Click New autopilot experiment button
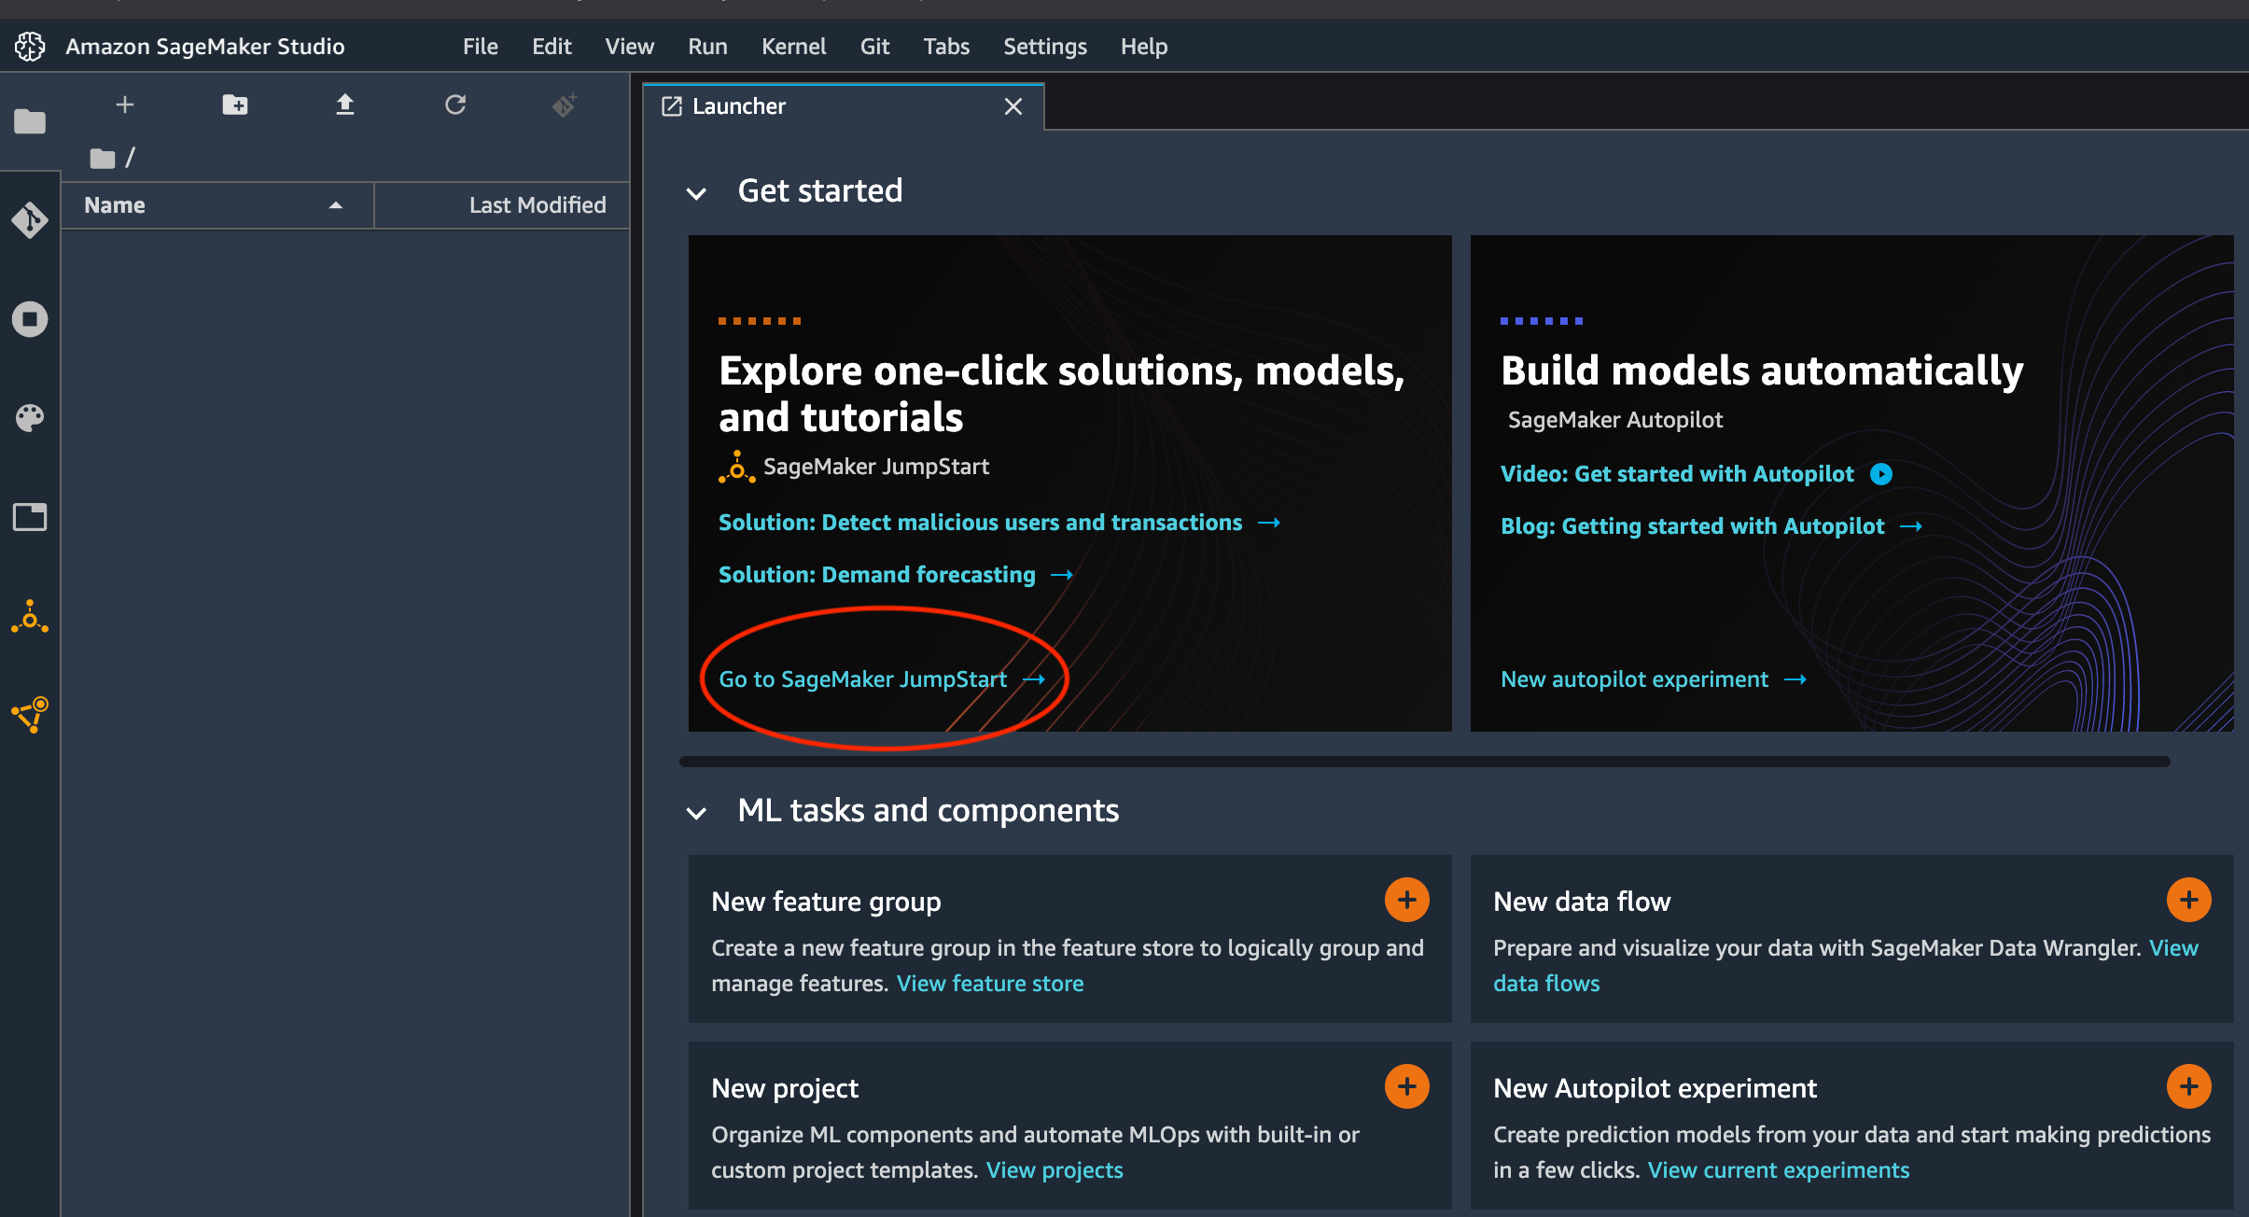Viewport: 2249px width, 1217px height. coord(1633,678)
